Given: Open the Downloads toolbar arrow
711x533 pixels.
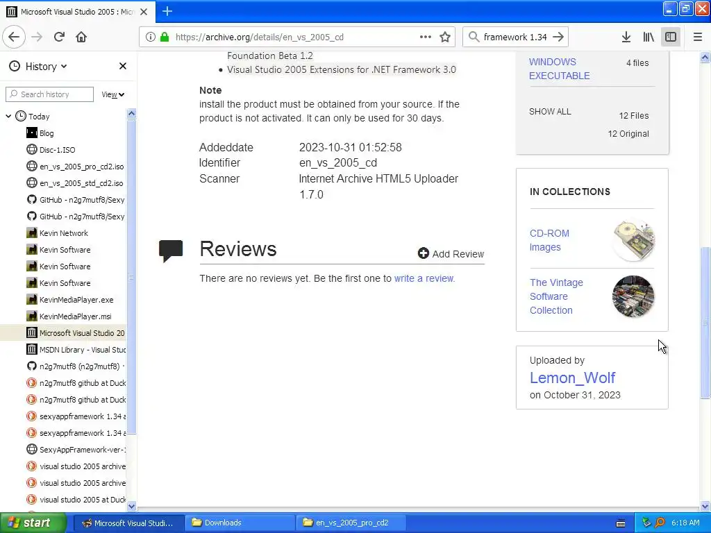Looking at the screenshot, I should (626, 37).
